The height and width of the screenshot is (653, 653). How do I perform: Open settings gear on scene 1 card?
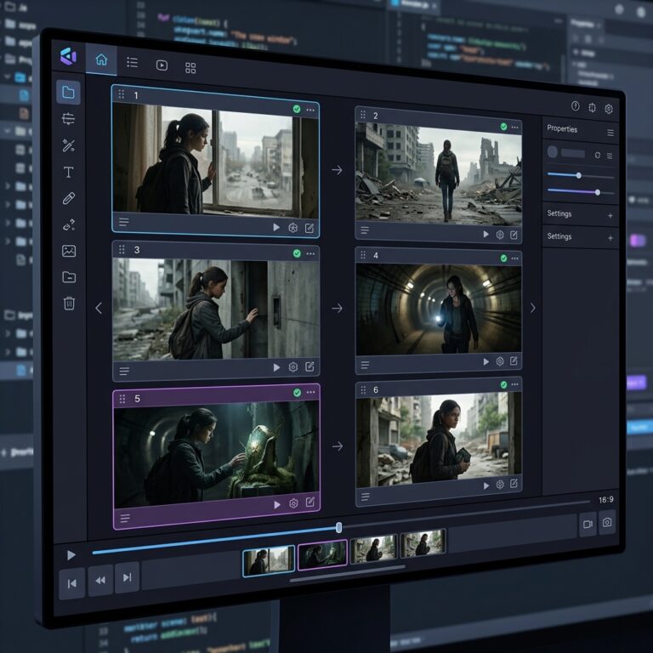click(x=292, y=227)
